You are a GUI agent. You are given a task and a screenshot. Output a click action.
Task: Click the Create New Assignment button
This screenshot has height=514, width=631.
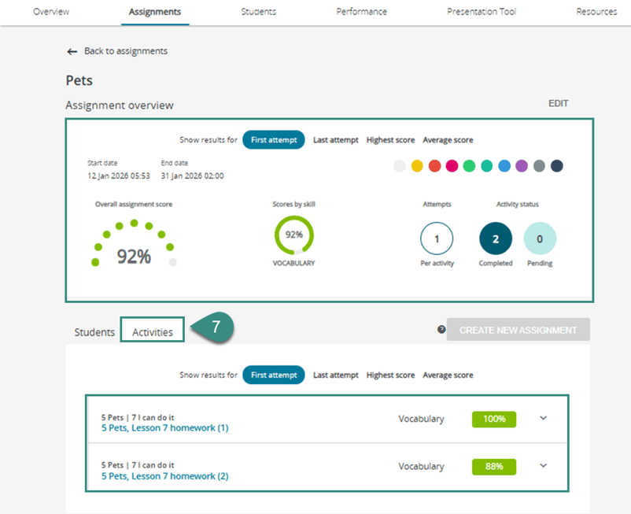coord(518,330)
